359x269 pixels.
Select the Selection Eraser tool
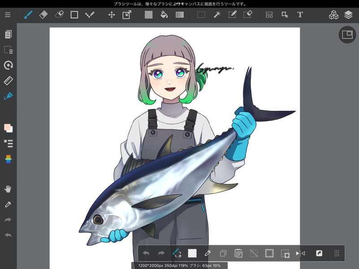[x=248, y=15]
